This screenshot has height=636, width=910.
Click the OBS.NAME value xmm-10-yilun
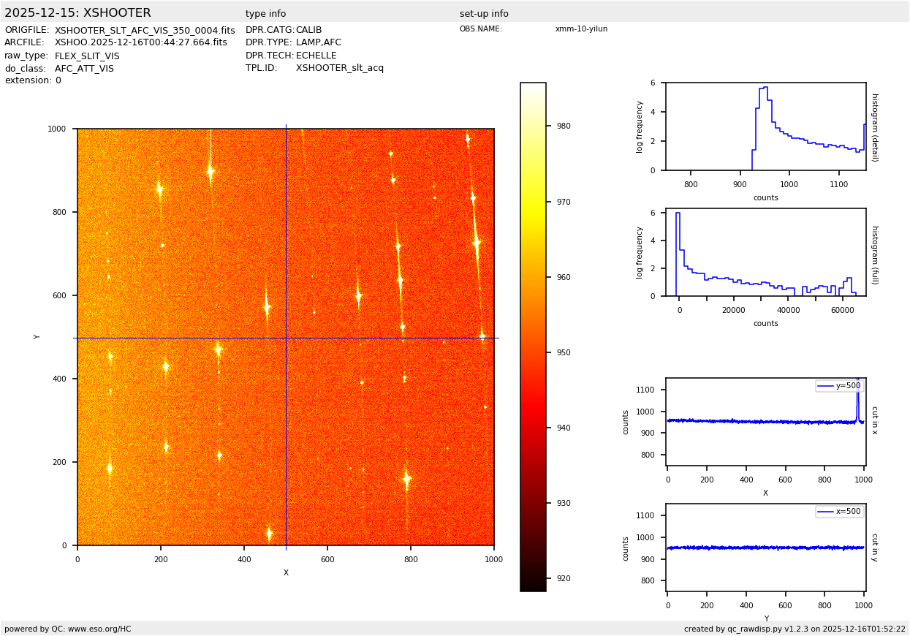pos(581,29)
